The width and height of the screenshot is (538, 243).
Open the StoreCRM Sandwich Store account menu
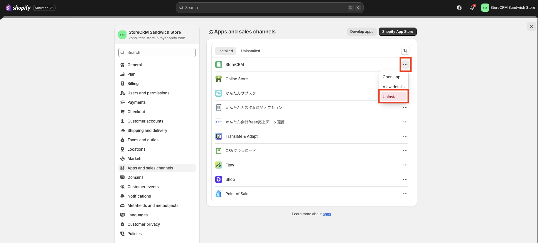tap(508, 8)
